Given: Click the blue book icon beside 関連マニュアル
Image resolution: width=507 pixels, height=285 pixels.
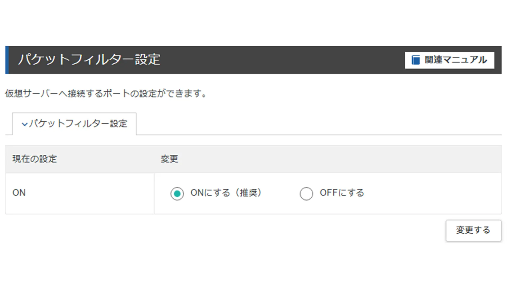Looking at the screenshot, I should coord(416,60).
